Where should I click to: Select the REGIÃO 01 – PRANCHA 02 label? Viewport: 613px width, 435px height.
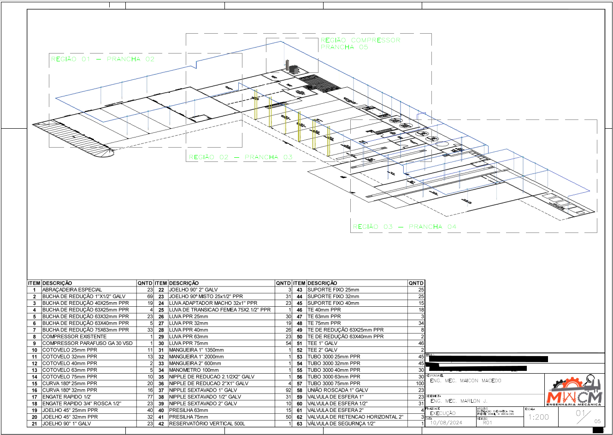103,59
